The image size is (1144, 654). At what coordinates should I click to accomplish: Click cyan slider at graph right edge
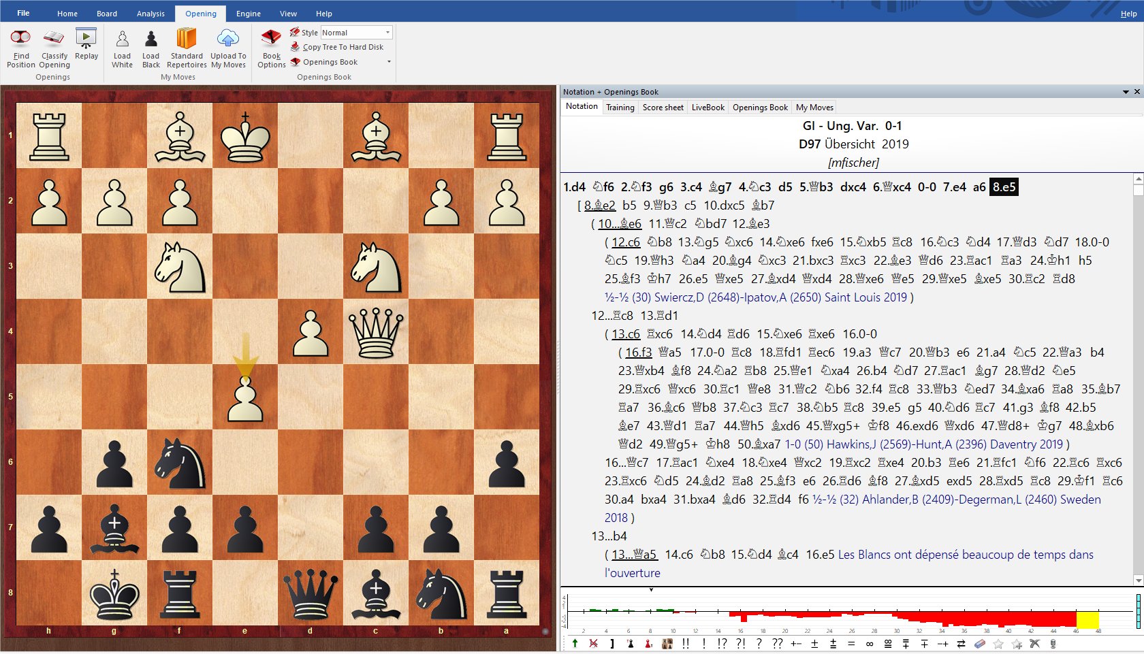[x=1138, y=611]
